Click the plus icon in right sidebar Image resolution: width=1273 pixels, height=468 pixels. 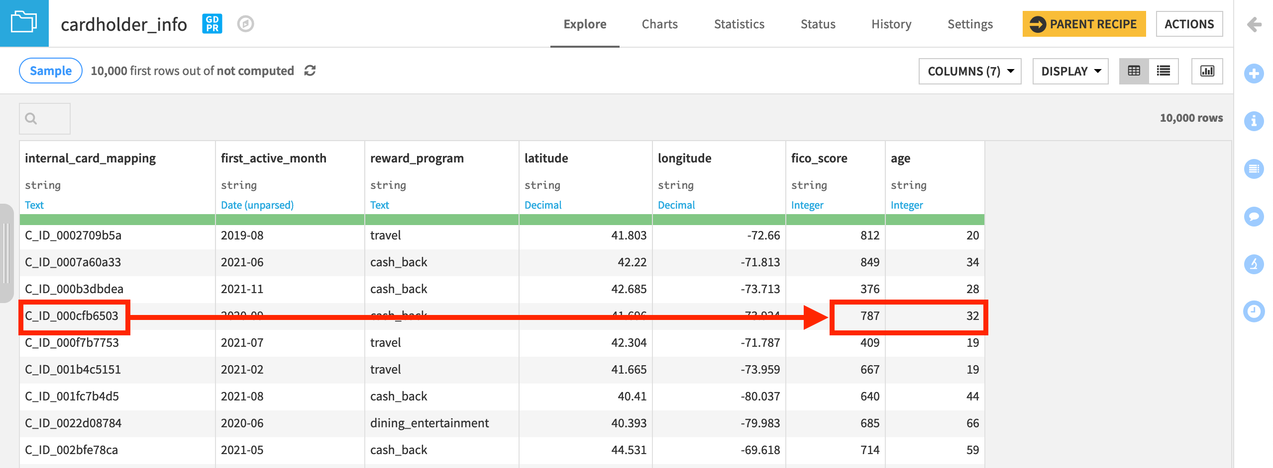pyautogui.click(x=1254, y=74)
